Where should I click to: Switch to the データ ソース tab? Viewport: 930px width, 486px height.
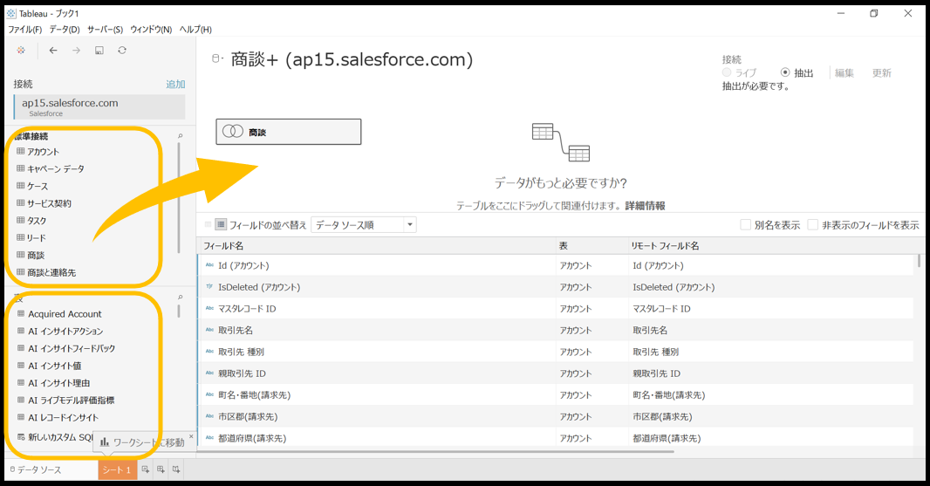[36, 469]
